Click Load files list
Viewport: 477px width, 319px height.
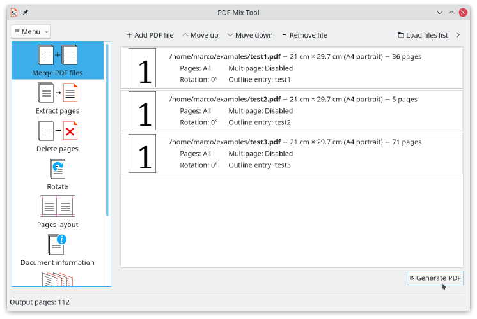[423, 35]
